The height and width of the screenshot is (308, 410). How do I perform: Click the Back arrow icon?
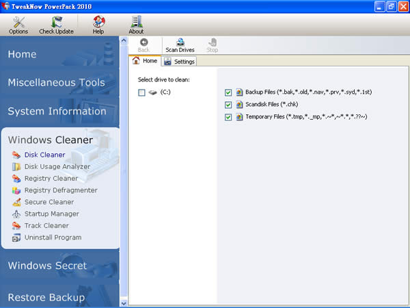pyautogui.click(x=143, y=42)
